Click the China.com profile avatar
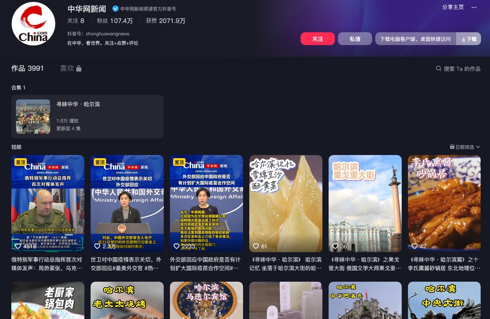This screenshot has width=490, height=319. coord(33,24)
